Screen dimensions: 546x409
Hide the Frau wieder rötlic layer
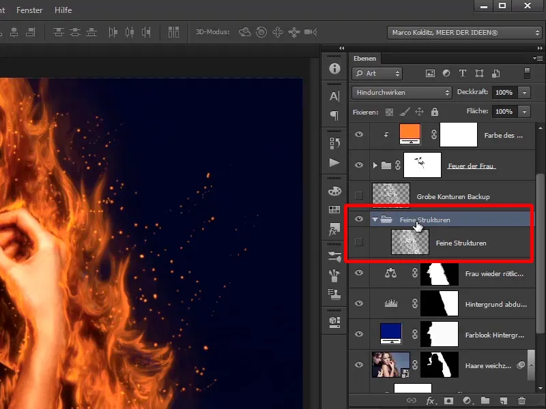pyautogui.click(x=359, y=273)
